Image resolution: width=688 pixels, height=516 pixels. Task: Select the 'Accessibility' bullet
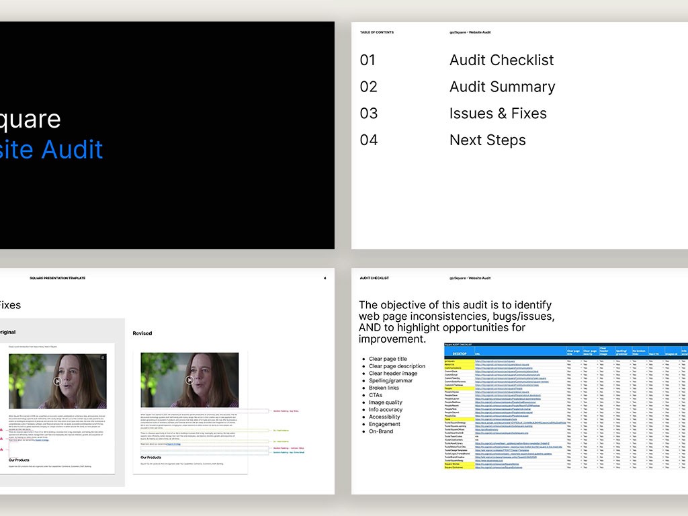[384, 417]
